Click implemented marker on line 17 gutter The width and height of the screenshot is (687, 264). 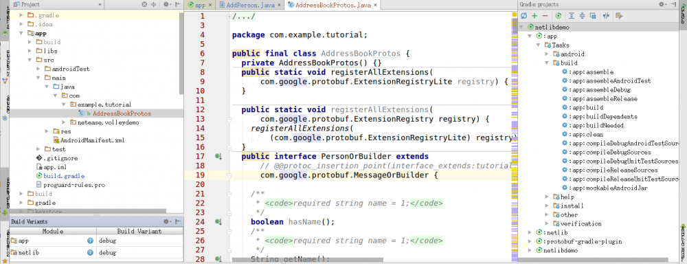(218, 156)
